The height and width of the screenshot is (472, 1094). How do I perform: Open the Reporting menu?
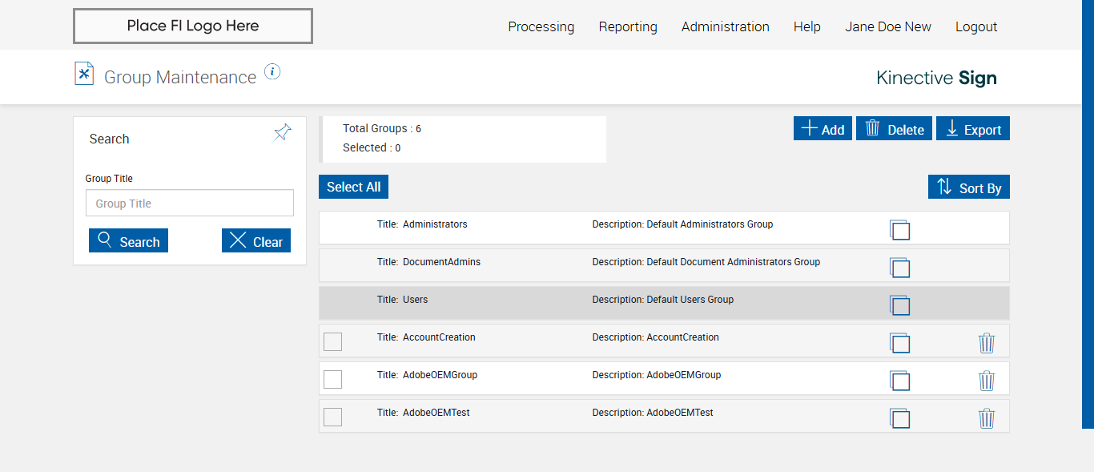point(628,26)
